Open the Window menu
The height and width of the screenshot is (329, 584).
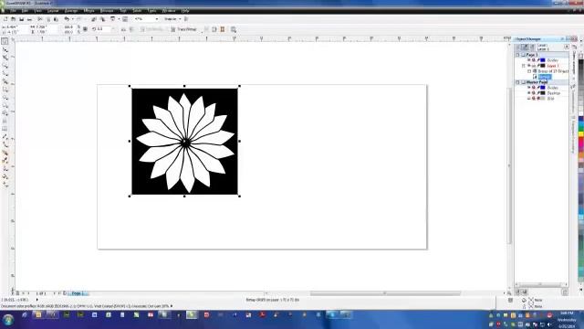[169, 11]
